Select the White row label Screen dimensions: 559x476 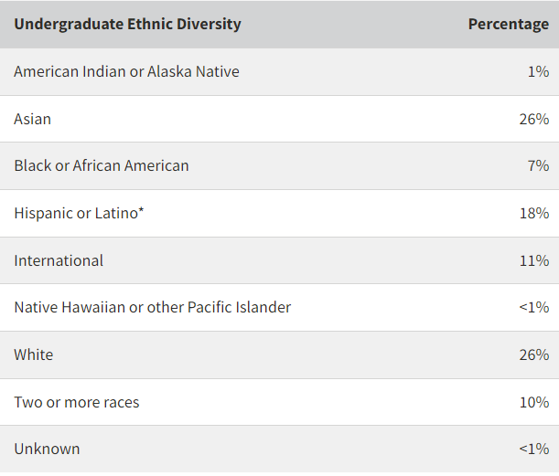click(34, 355)
